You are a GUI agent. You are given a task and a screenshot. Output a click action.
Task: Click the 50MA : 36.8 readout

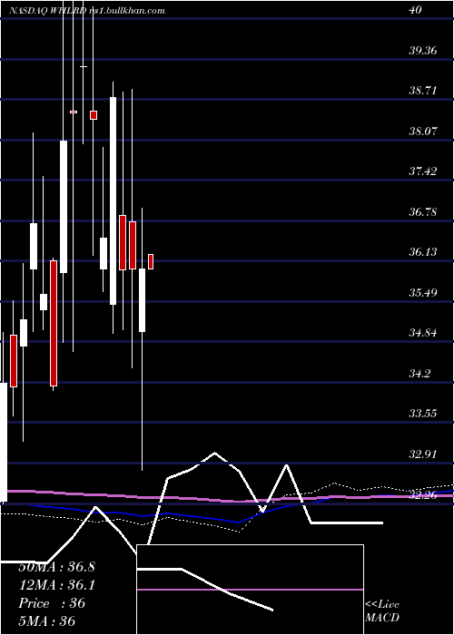[x=56, y=567]
